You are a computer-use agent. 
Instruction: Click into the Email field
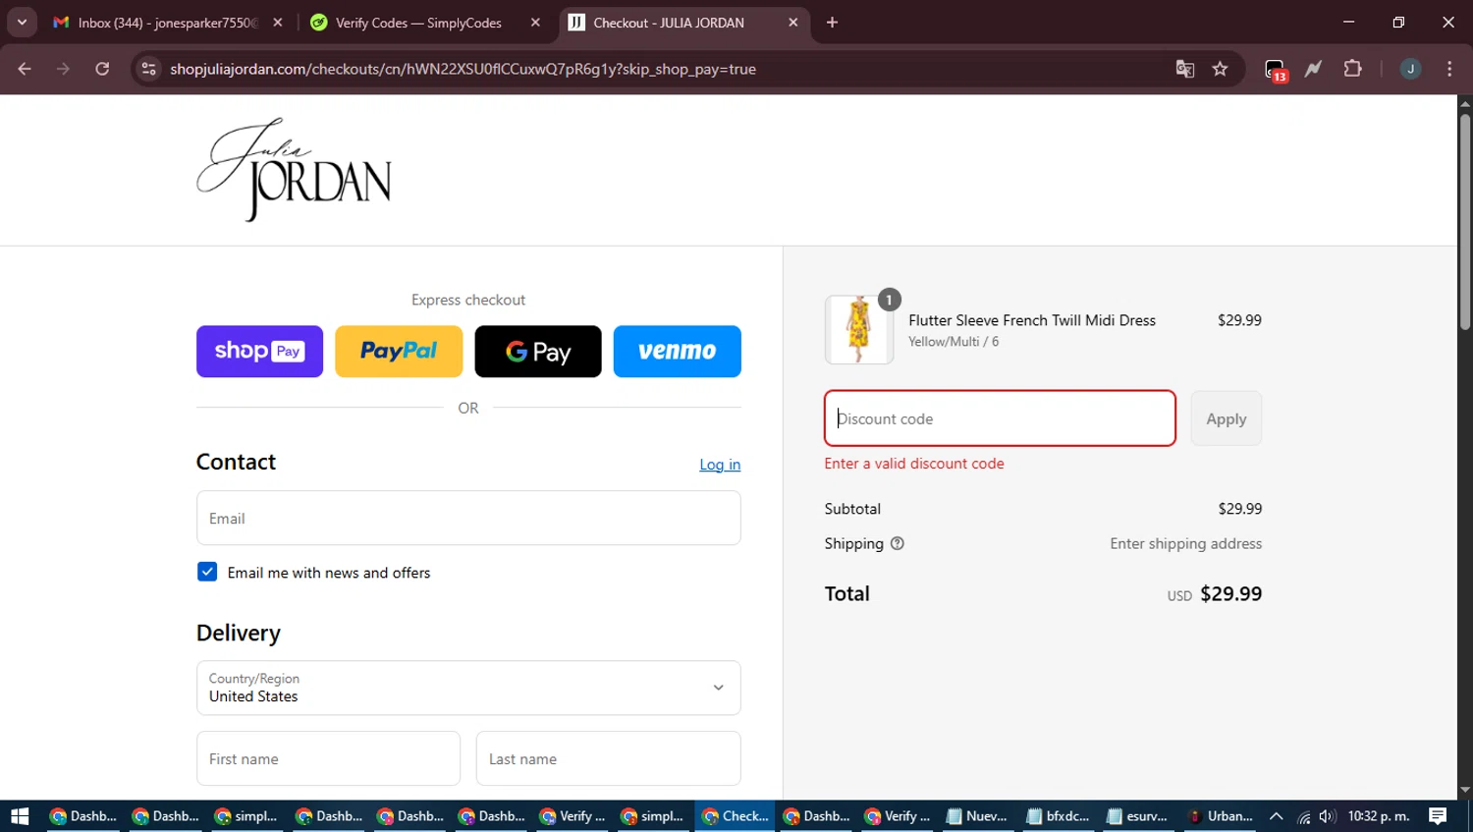pyautogui.click(x=468, y=518)
